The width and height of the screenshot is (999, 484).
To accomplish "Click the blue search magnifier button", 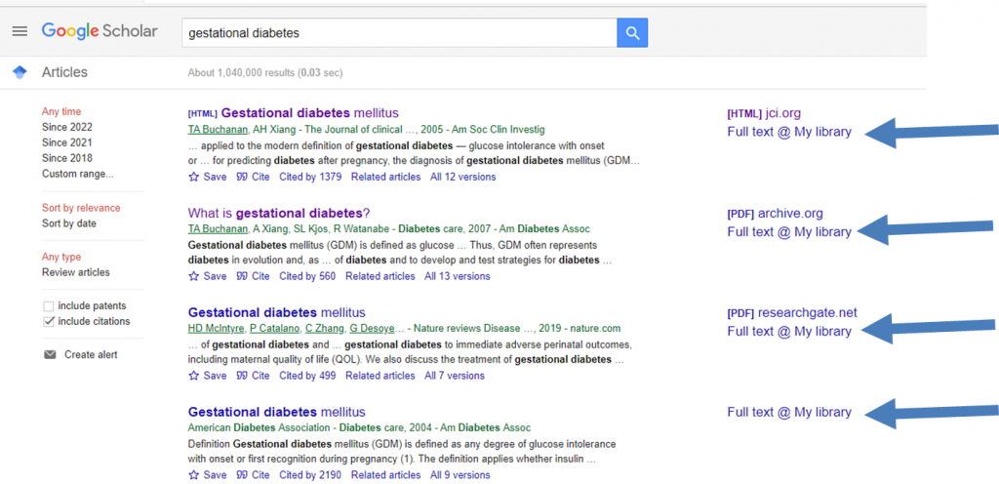I will pyautogui.click(x=632, y=33).
